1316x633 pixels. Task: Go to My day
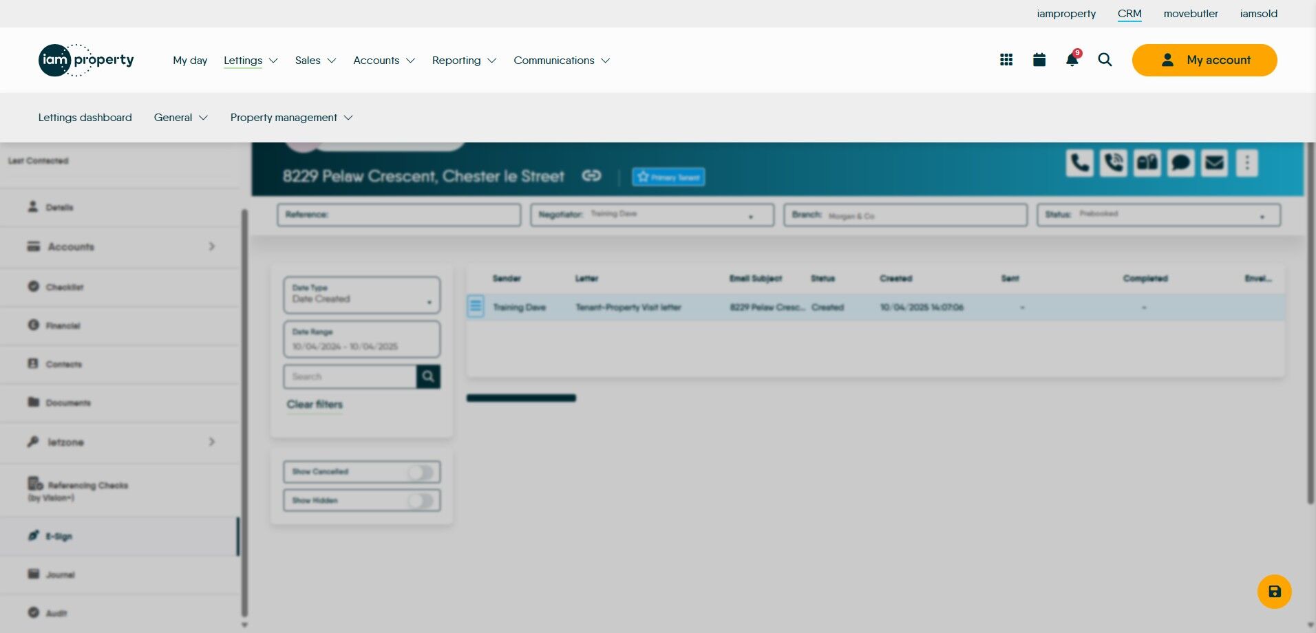coord(190,61)
